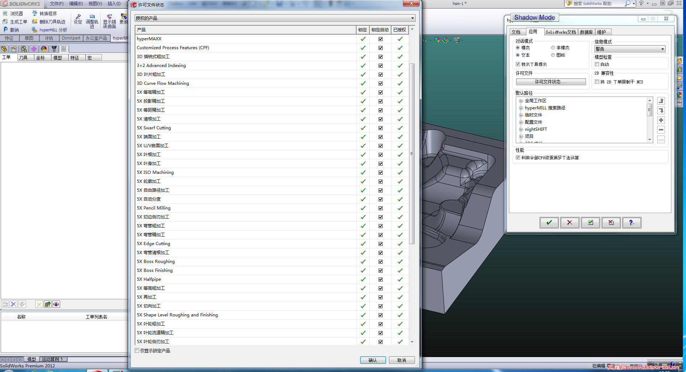The width and height of the screenshot is (686, 372).
Task: Open the yellow part FeatureManager panel icon
Action: pyautogui.click(x=4, y=49)
